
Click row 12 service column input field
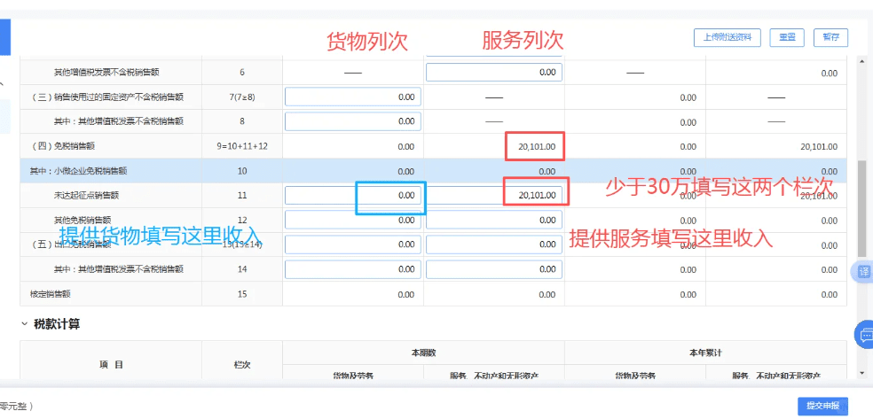tap(494, 220)
